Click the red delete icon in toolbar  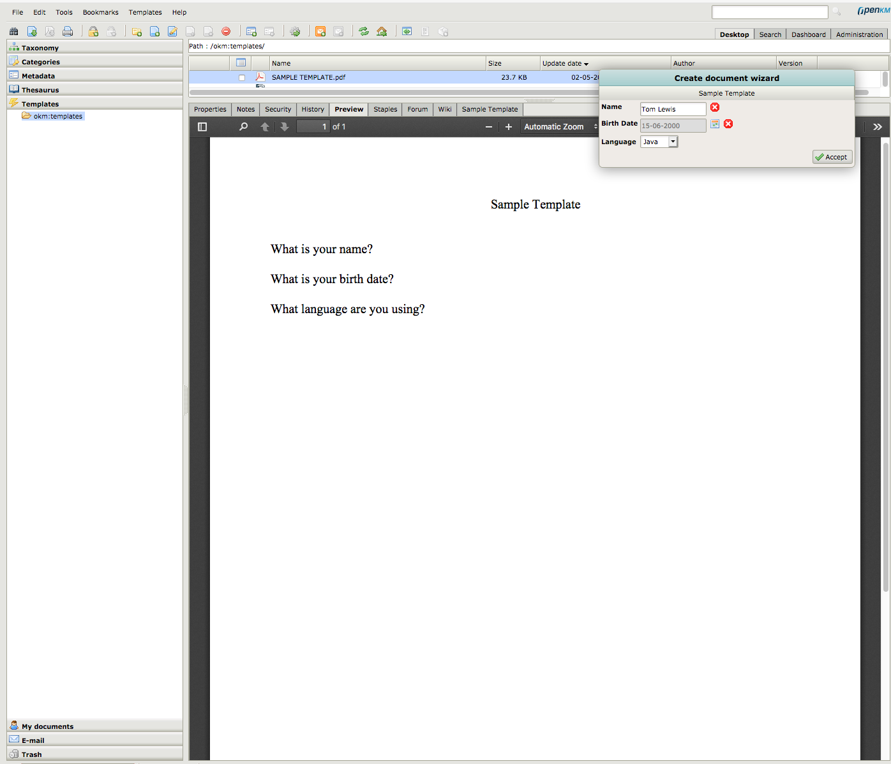226,31
